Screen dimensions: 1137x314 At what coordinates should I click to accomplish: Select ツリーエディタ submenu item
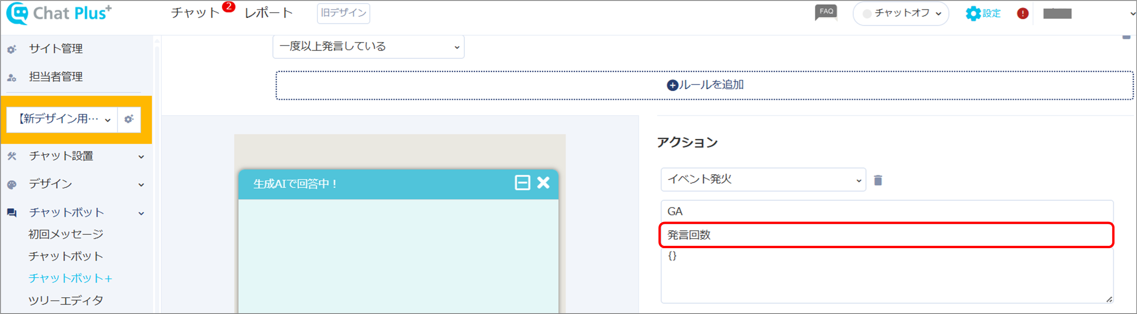(66, 301)
